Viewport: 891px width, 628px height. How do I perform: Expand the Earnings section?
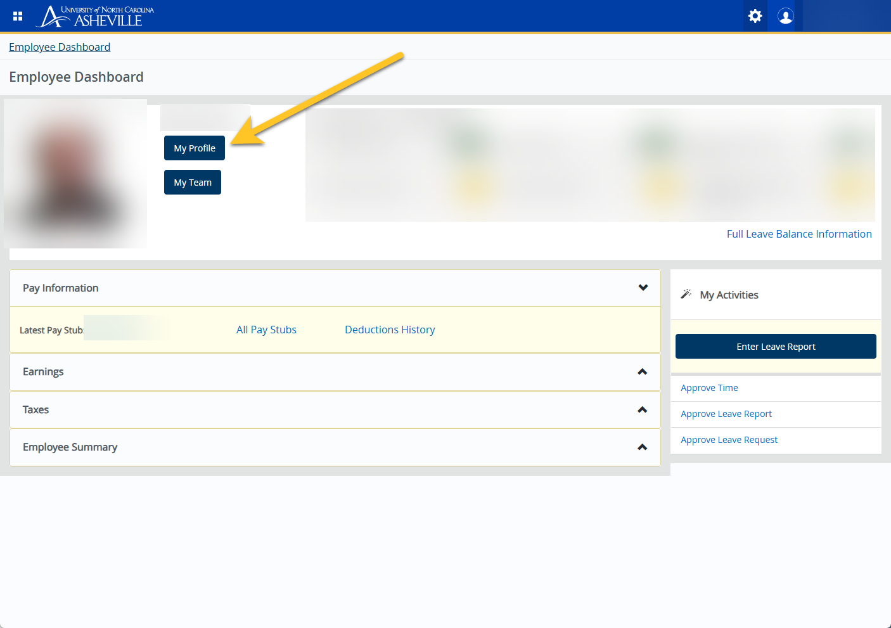pyautogui.click(x=642, y=372)
